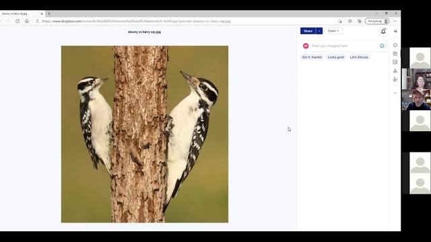Screen dimensions: 431x242
Task: Select the bottommost blank avatar participant tile
Action: 420,184
